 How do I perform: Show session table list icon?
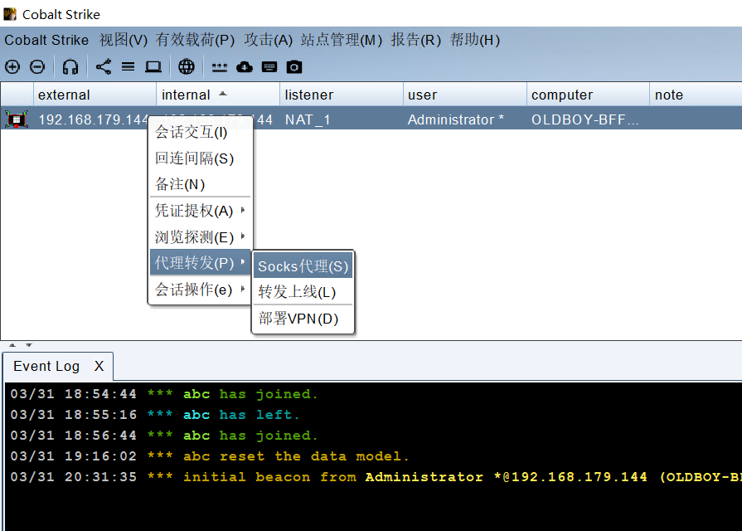pos(128,66)
